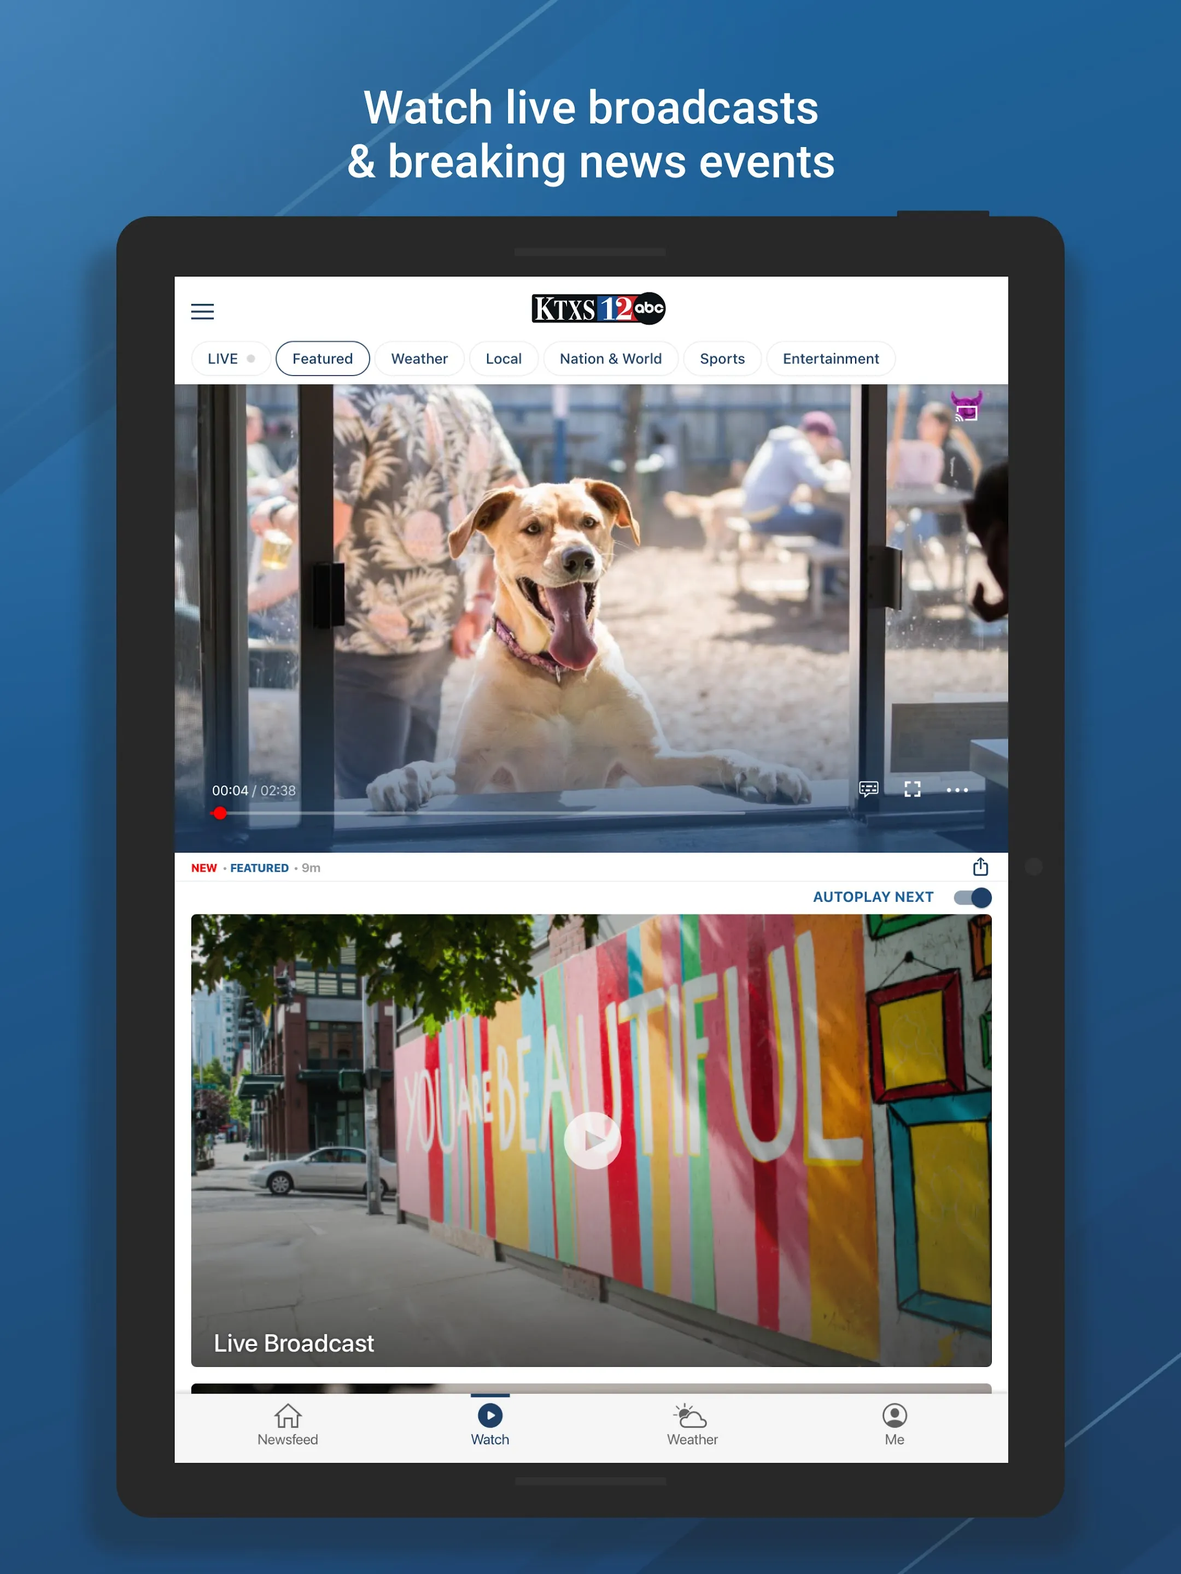Image resolution: width=1181 pixels, height=1574 pixels.
Task: Select the Entertainment tab
Action: [x=831, y=358]
